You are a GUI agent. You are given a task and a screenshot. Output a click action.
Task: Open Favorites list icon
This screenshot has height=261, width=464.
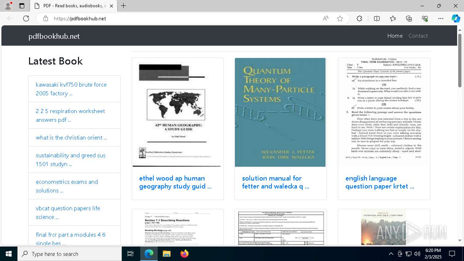(393, 18)
